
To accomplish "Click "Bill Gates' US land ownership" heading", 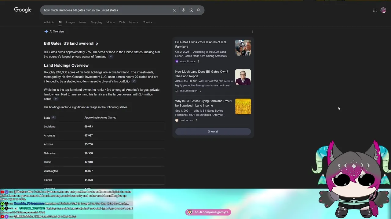I will (71, 43).
